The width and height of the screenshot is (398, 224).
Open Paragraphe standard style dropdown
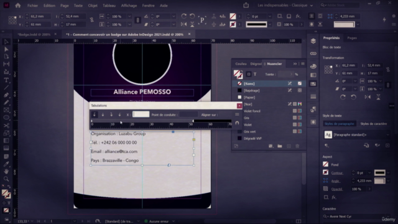tap(388, 135)
